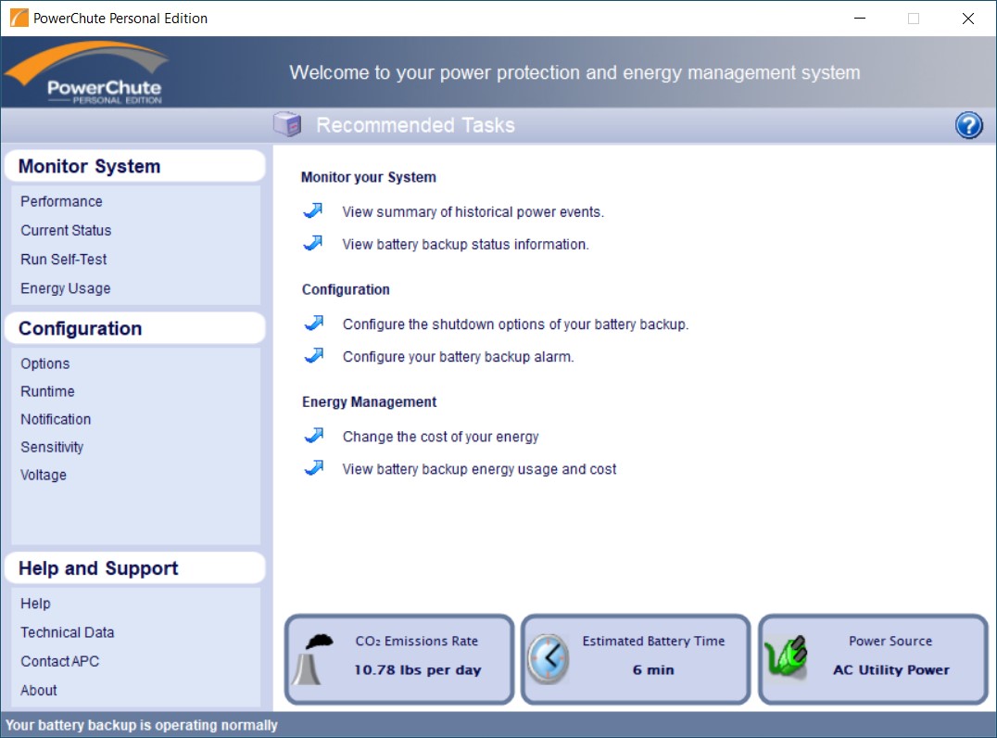997x738 pixels.
Task: Open Current Status page
Action: click(x=66, y=230)
